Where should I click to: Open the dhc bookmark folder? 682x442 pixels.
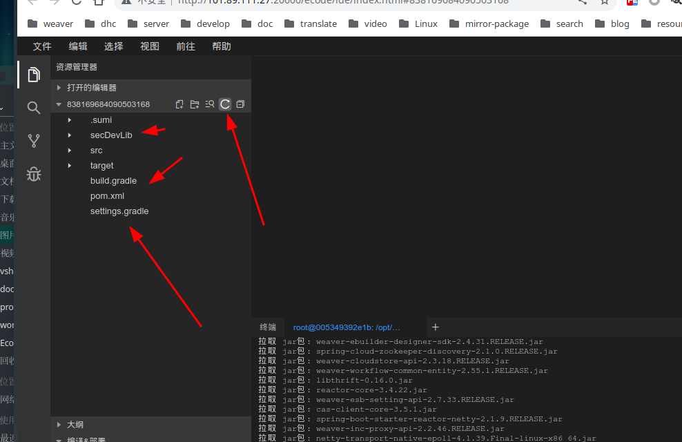[101, 24]
